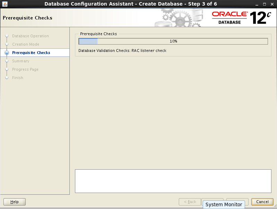This screenshot has height=209, width=277.
Task: Select Progress Page step in sidebar
Action: pos(25,69)
